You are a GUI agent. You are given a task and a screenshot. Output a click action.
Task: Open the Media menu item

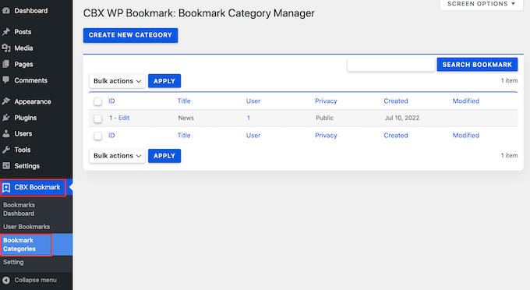[x=23, y=48]
